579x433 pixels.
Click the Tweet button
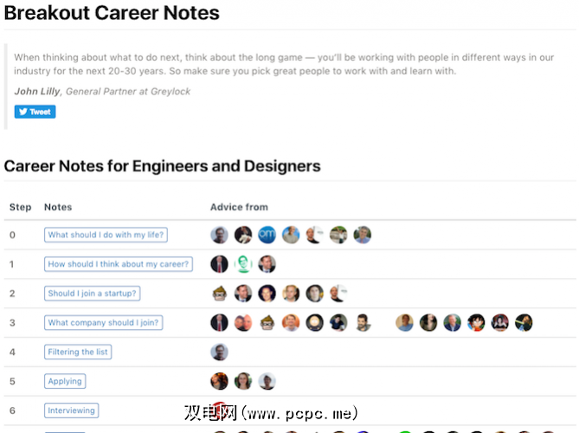click(x=35, y=112)
